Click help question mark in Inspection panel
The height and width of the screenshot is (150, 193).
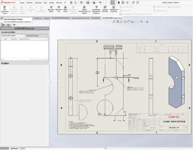point(47,29)
